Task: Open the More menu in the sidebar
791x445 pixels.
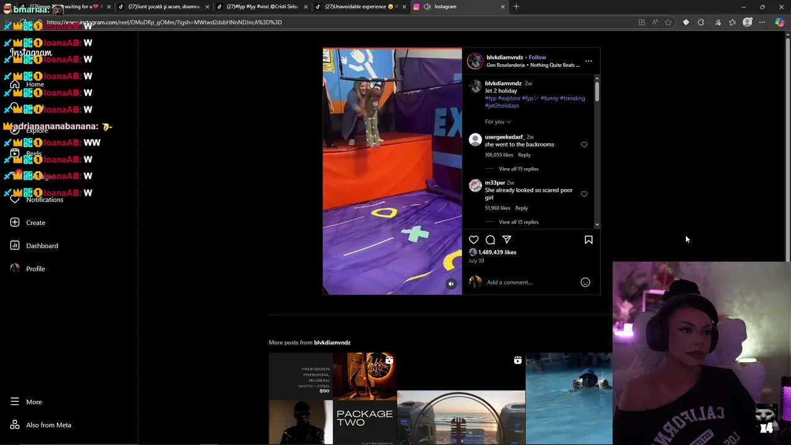Action: tap(27, 402)
